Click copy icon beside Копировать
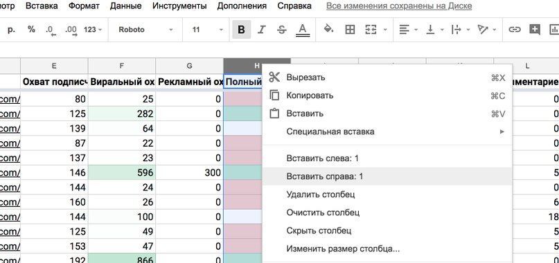The width and height of the screenshot is (559, 263). coord(274,96)
